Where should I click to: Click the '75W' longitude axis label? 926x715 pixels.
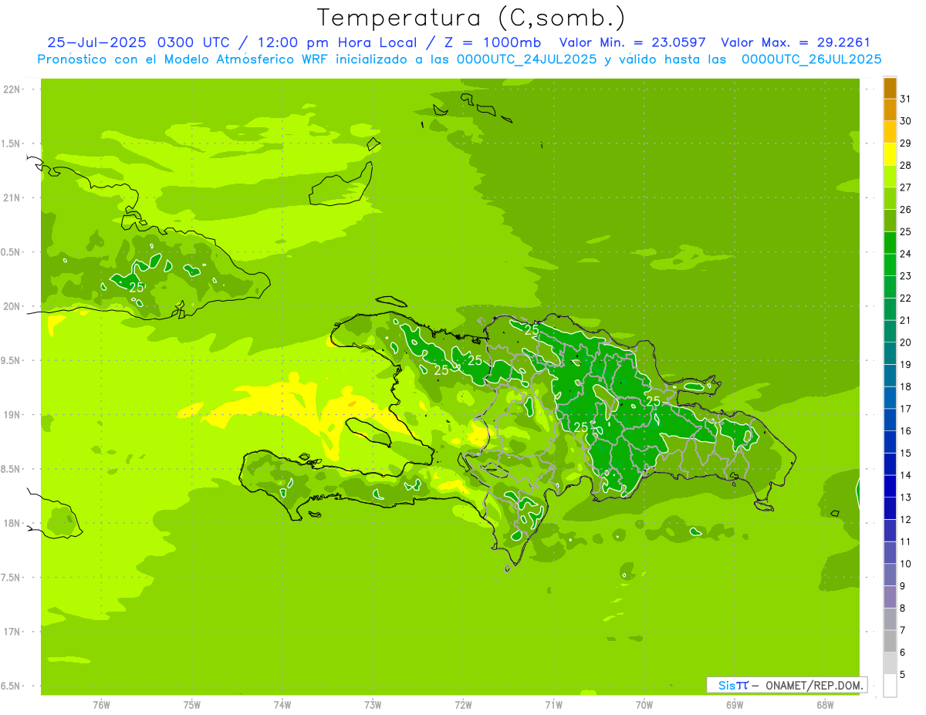tap(191, 704)
